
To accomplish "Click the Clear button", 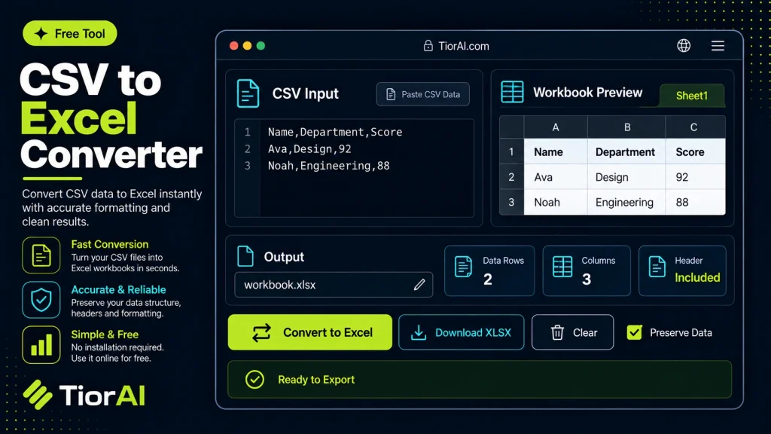I will point(572,332).
